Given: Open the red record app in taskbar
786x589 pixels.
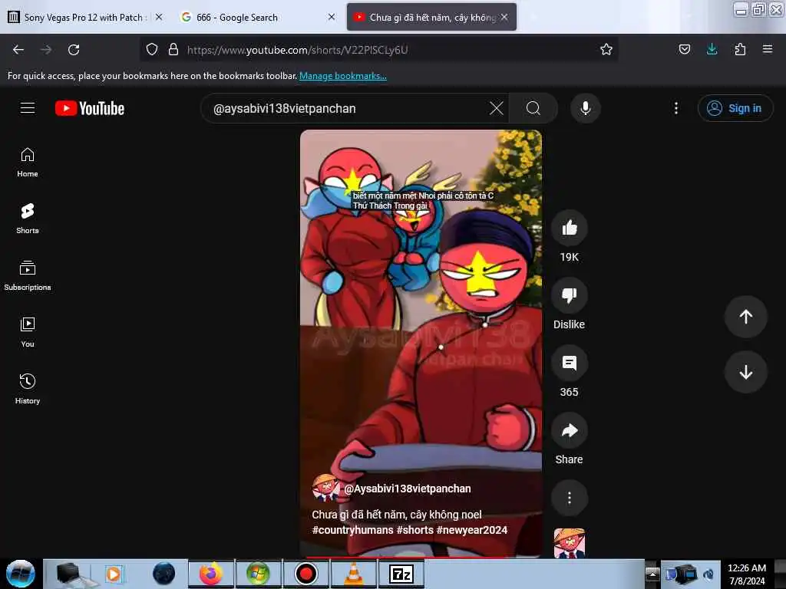Looking at the screenshot, I should [305, 574].
